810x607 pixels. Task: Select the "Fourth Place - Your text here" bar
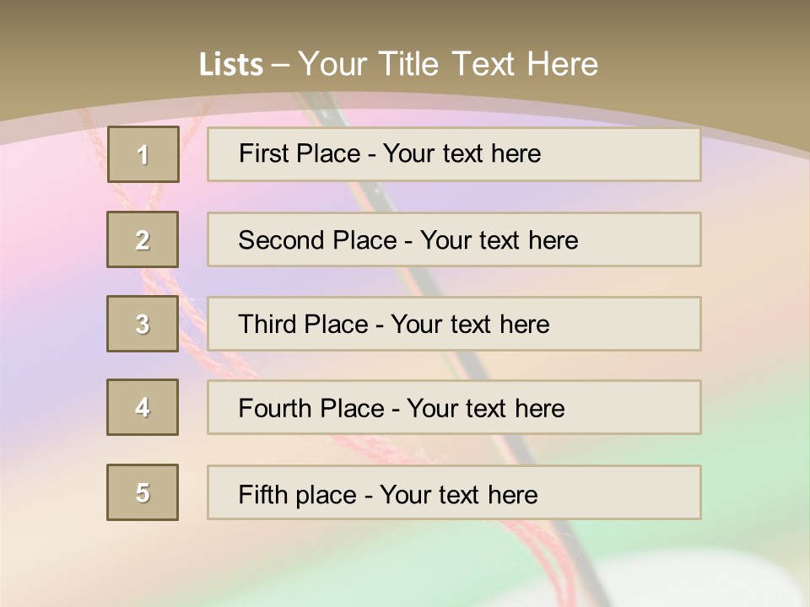454,409
